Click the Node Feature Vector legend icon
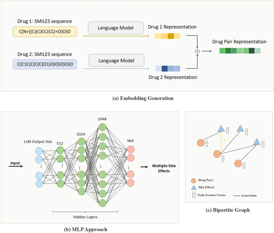Viewport: 274px width, 233px height. tap(194, 195)
